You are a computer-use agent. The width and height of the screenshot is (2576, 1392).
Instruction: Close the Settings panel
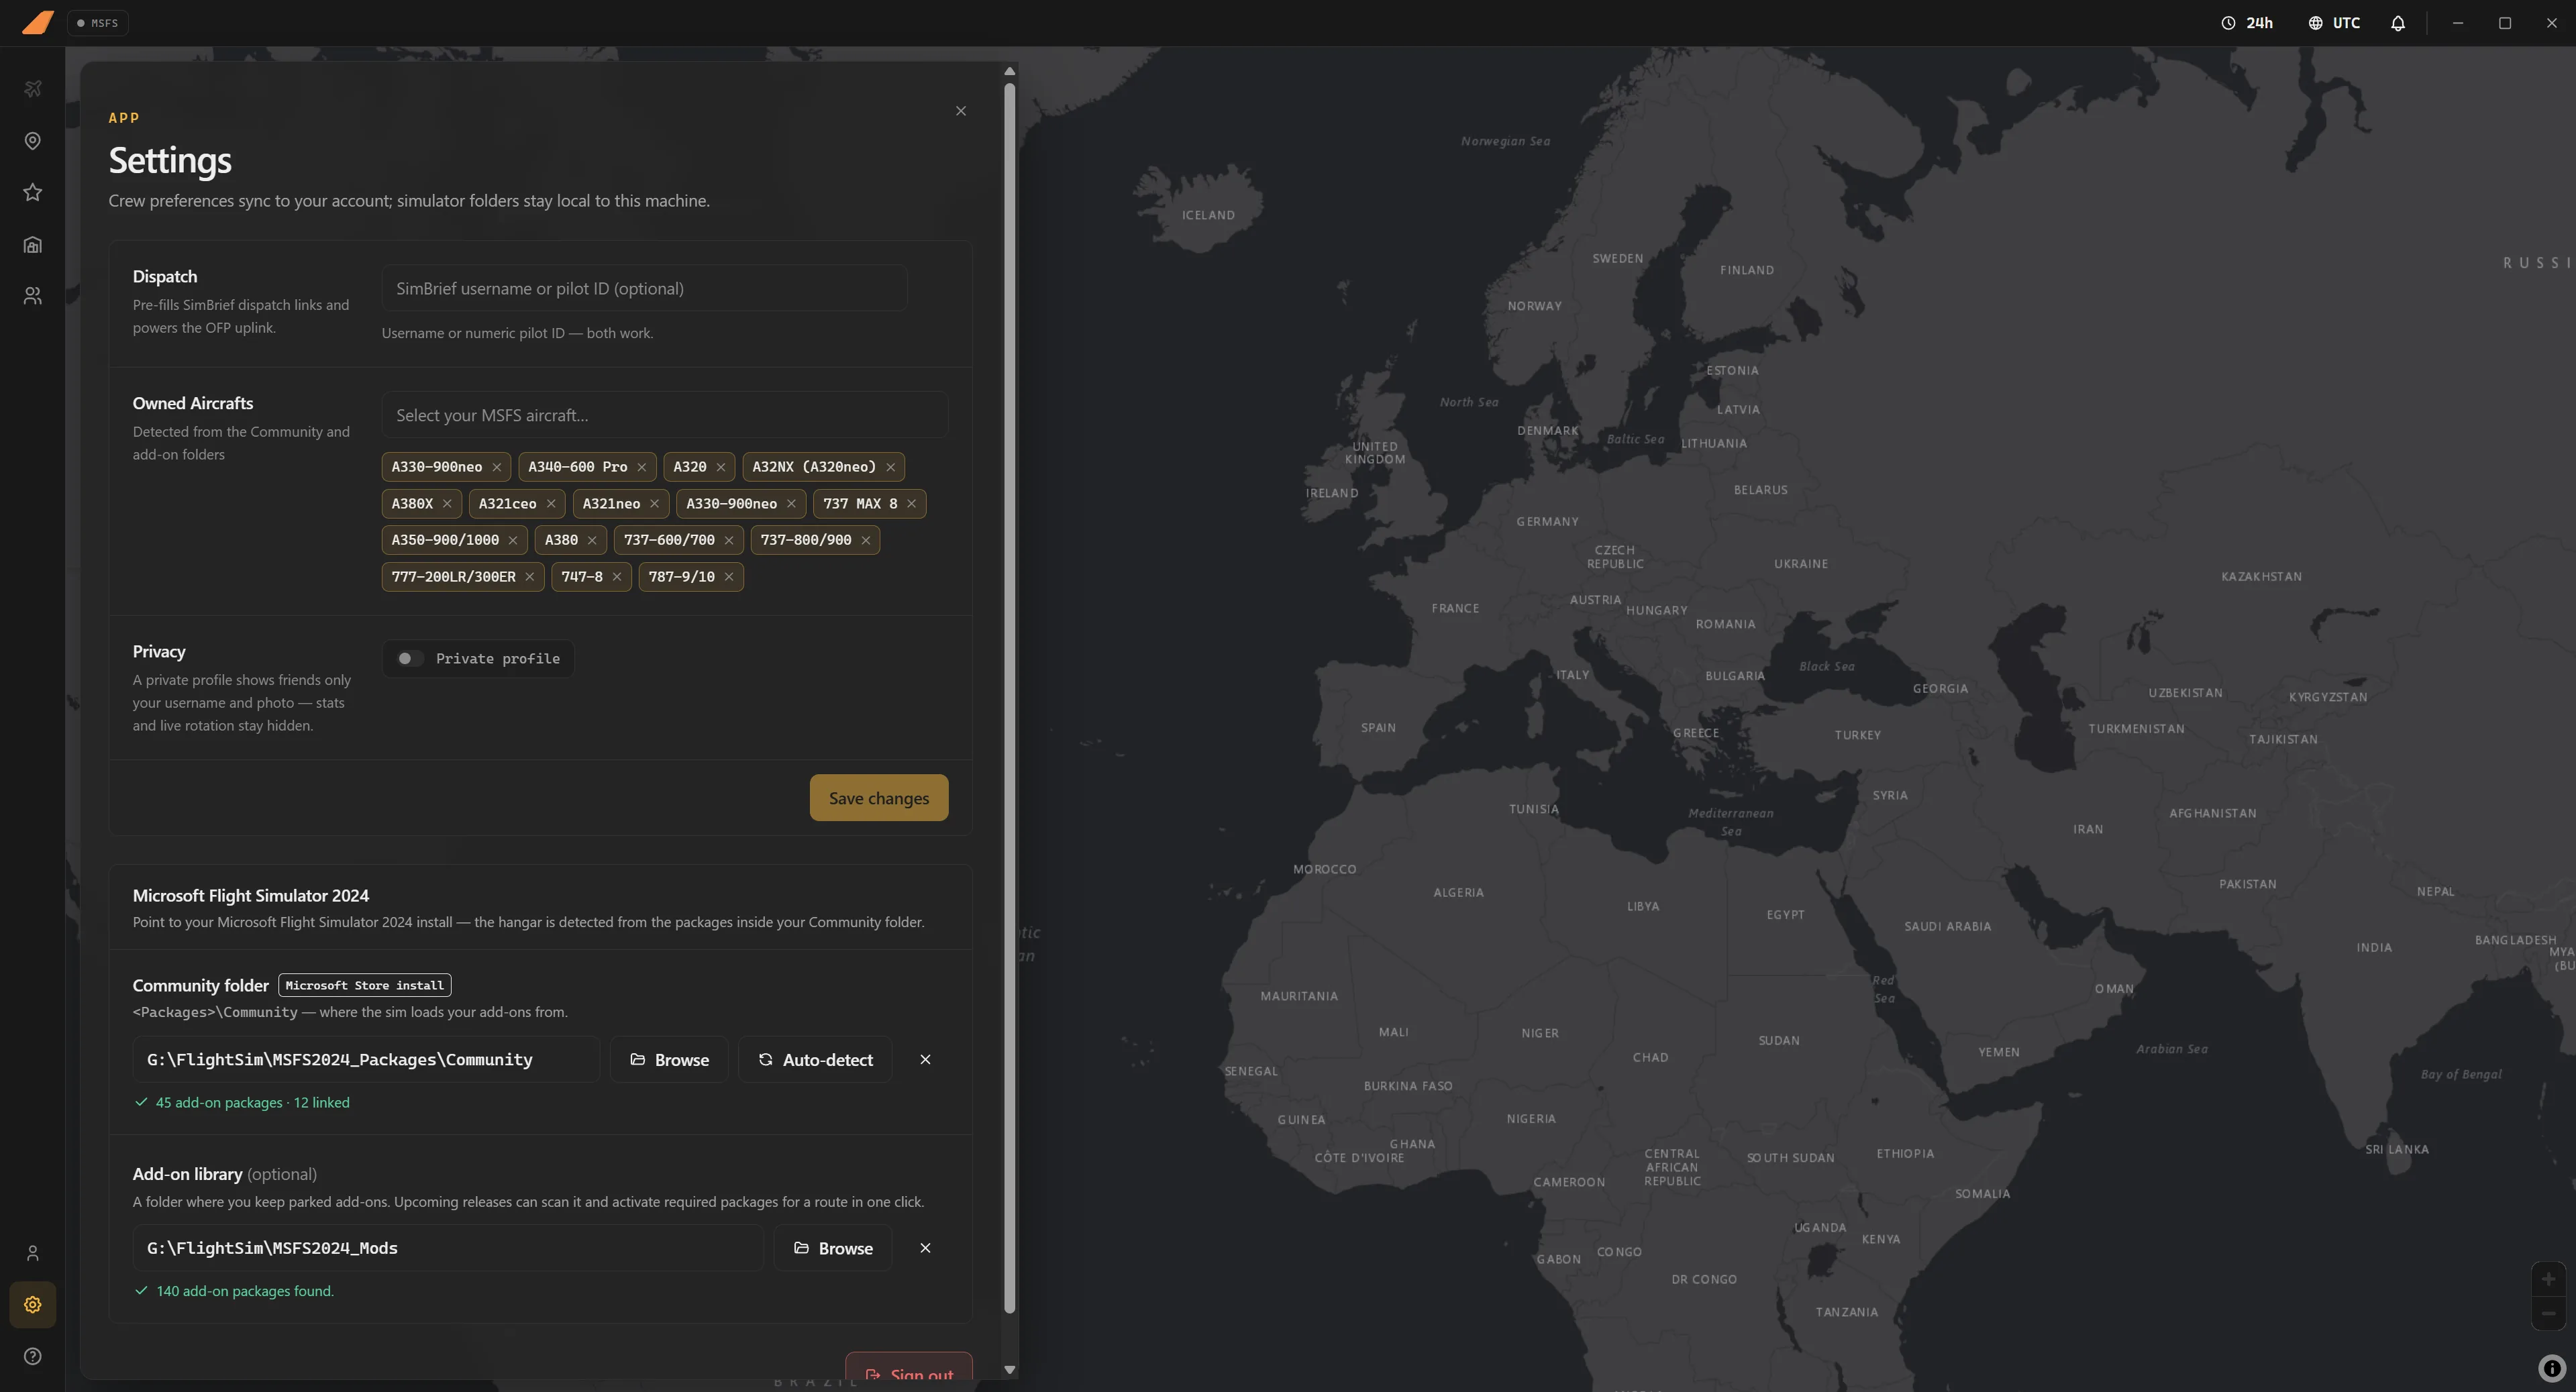(x=961, y=111)
